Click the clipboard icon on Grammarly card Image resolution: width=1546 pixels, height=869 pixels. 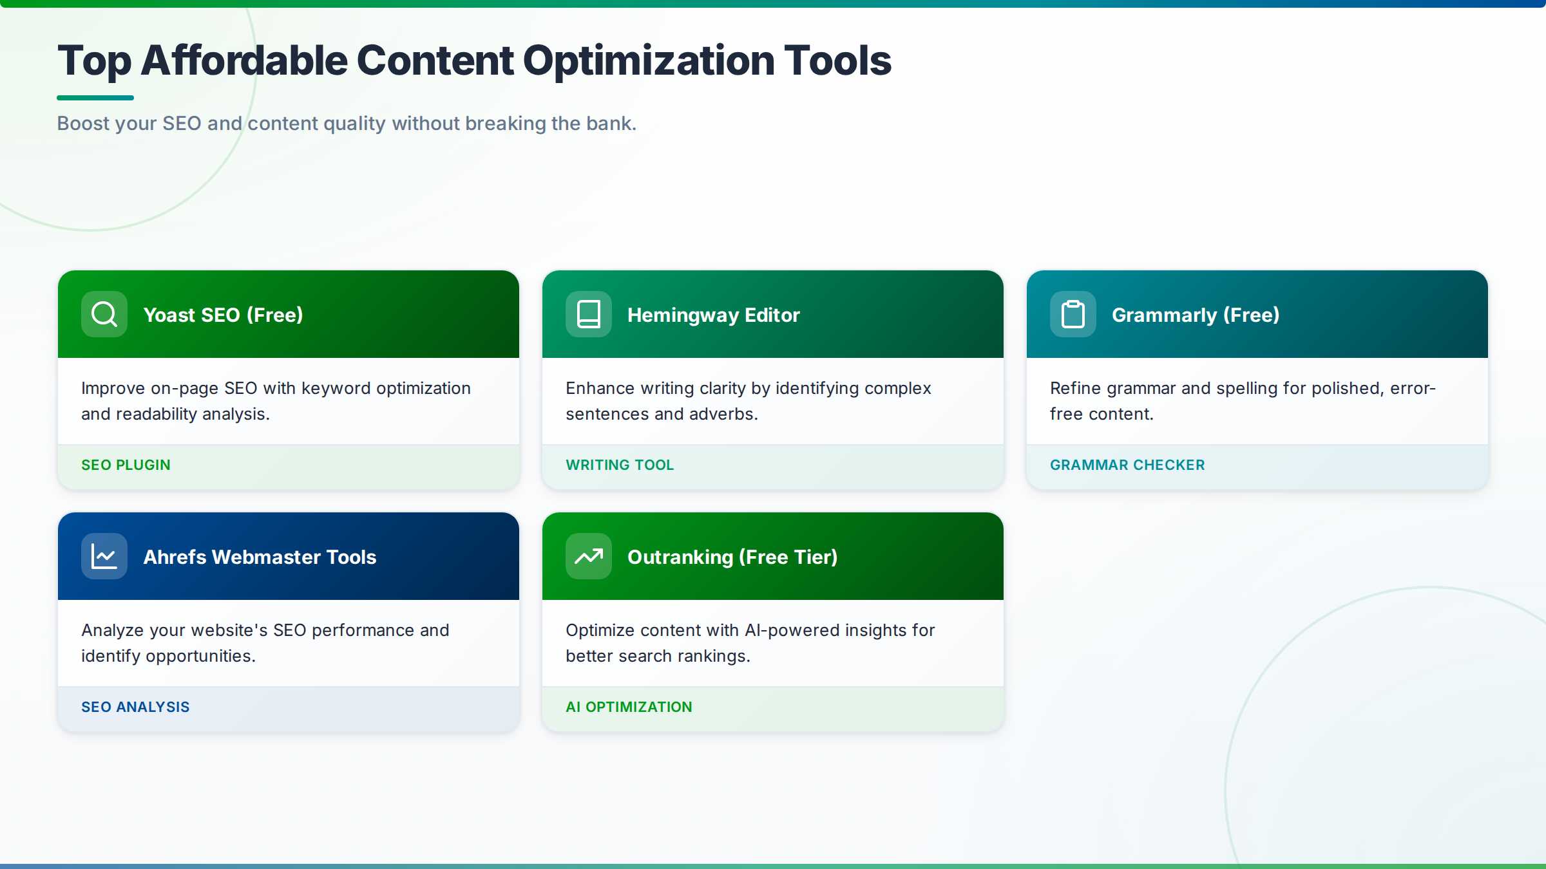click(1073, 313)
